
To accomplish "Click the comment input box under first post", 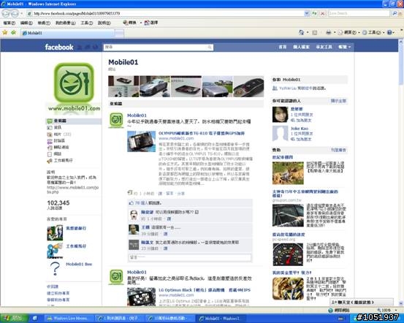I will click(190, 257).
